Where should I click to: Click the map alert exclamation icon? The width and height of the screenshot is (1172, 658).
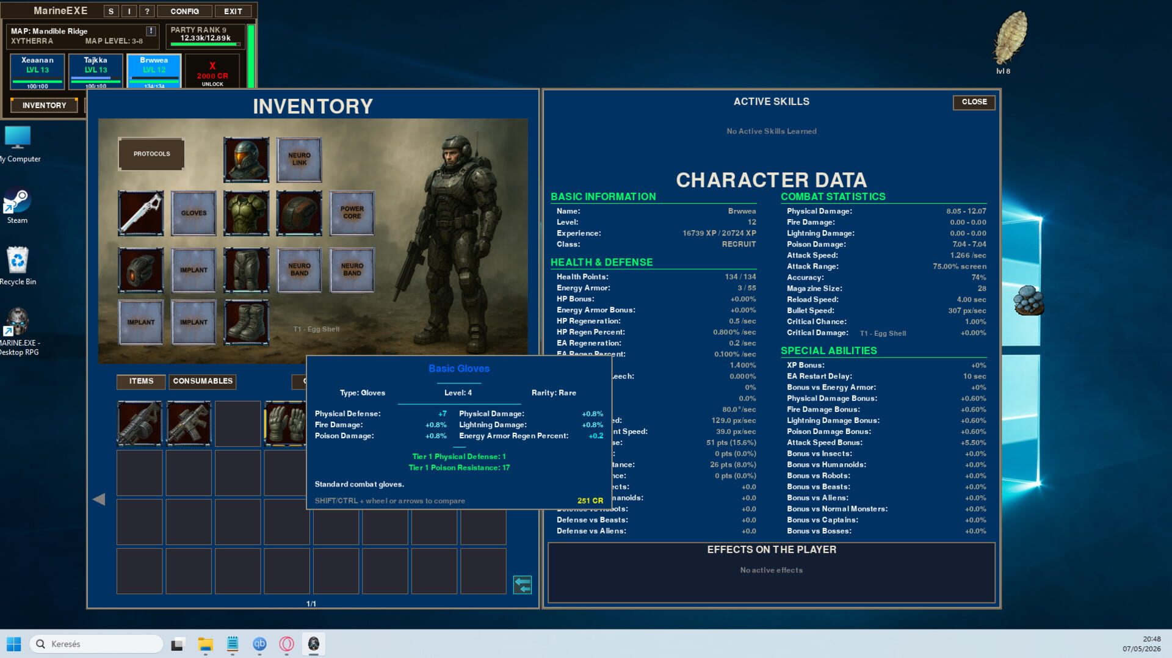[x=151, y=31]
